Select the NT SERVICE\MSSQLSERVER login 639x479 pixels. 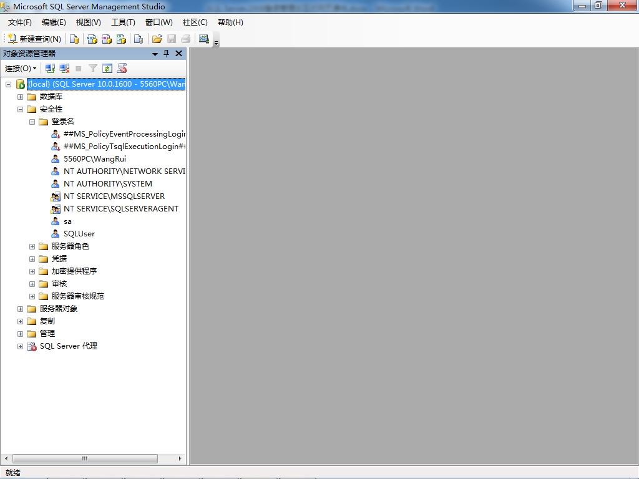click(x=114, y=196)
